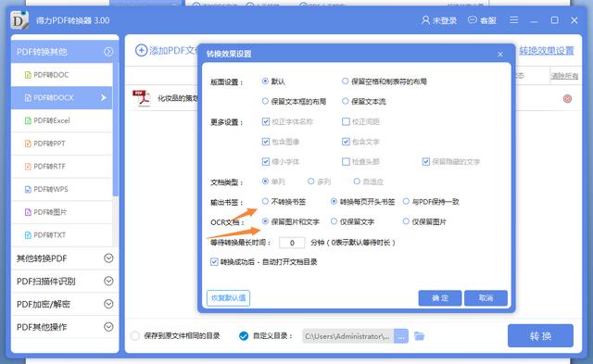The width and height of the screenshot is (593, 364).
Task: Expand the PDF扫描件识别 section
Action: coord(65,281)
